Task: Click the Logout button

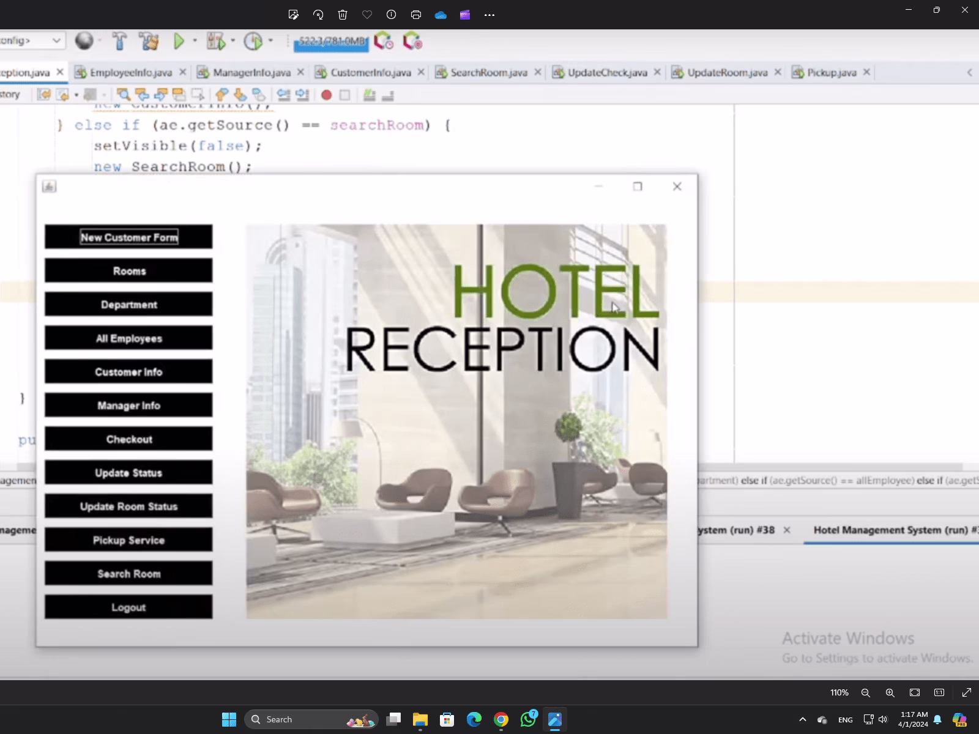Action: click(x=128, y=607)
